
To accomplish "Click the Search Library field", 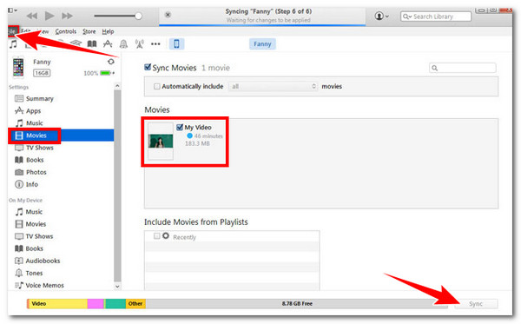I will coord(436,17).
